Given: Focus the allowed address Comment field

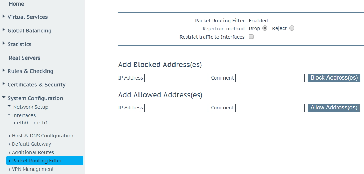Looking at the screenshot, I should (x=270, y=108).
